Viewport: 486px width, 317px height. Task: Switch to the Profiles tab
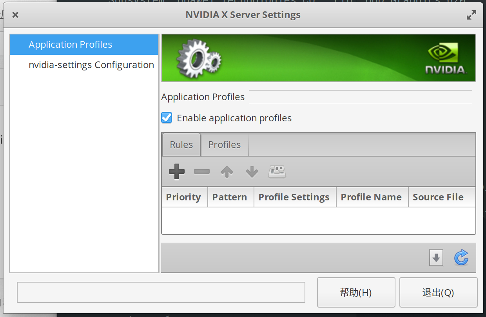[224, 145]
